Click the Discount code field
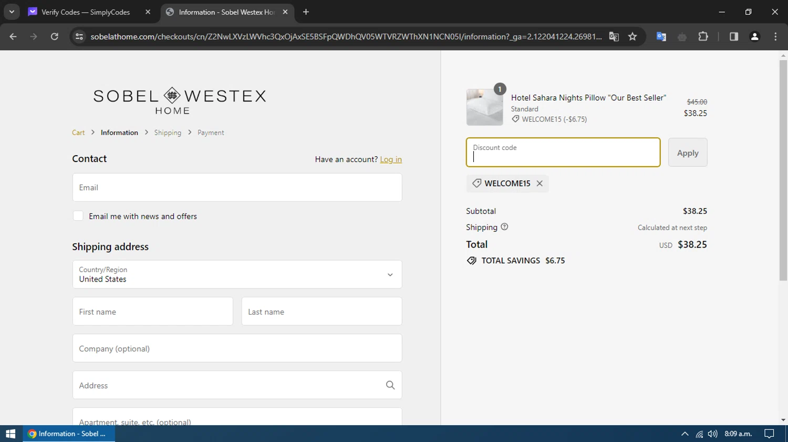This screenshot has height=442, width=788. (563, 153)
